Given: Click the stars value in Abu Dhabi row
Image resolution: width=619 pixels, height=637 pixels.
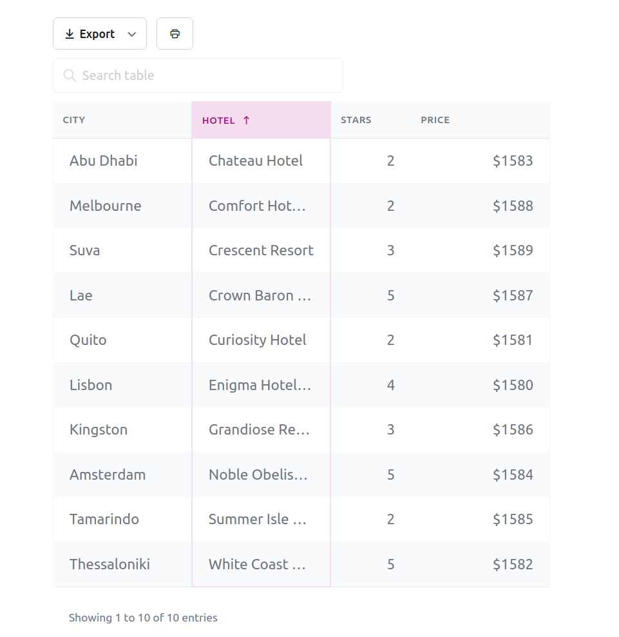Looking at the screenshot, I should [390, 161].
